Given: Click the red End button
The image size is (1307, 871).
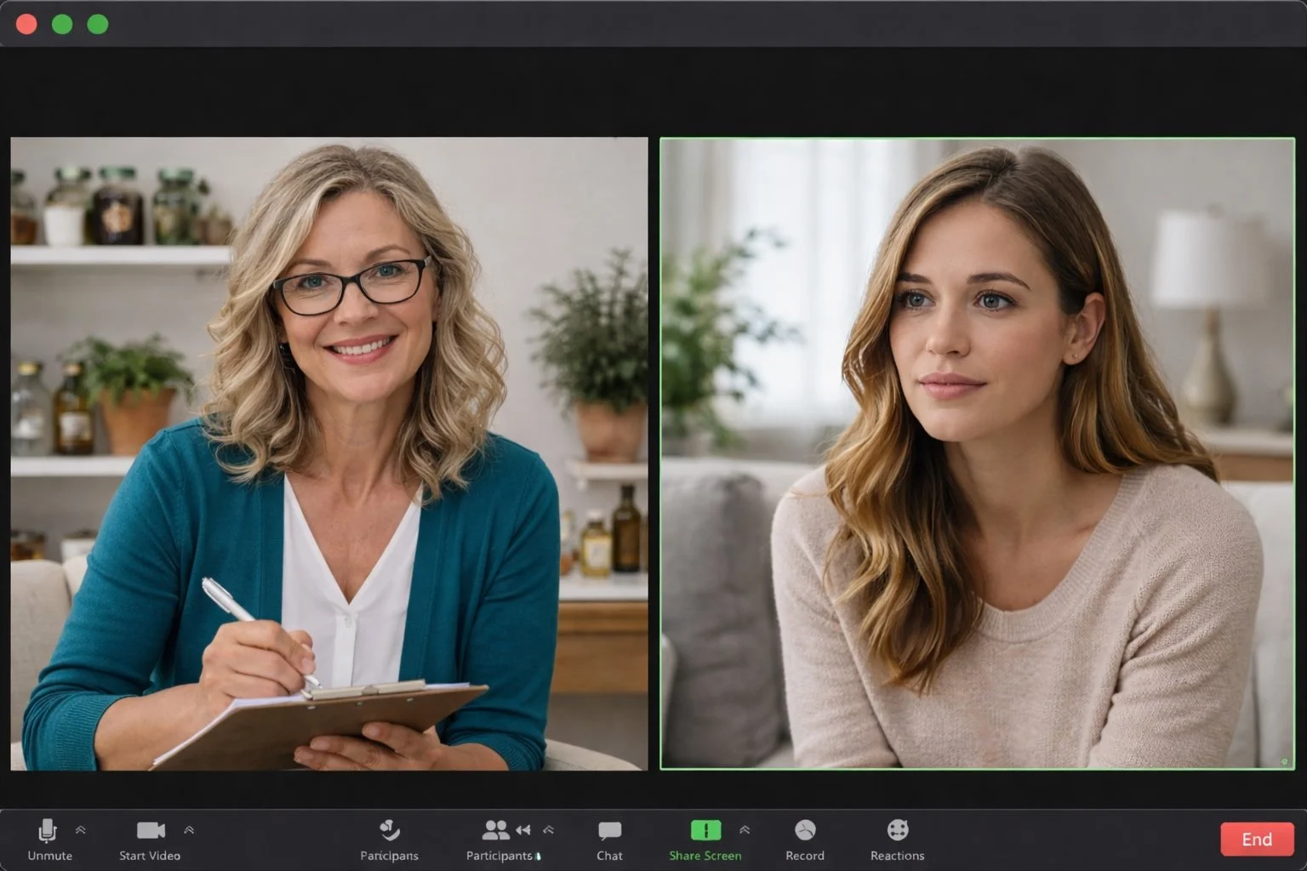Looking at the screenshot, I should pos(1257,839).
